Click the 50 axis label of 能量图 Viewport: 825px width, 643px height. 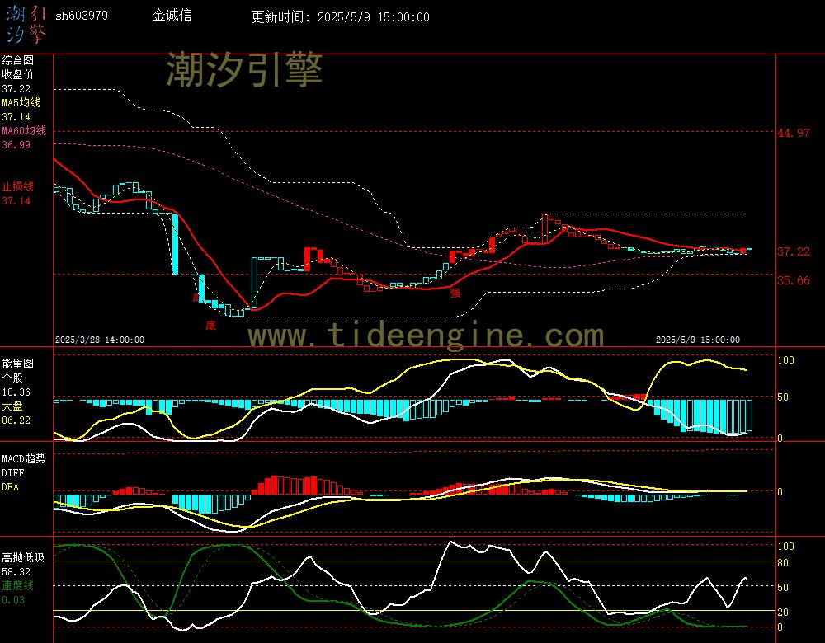click(x=783, y=397)
